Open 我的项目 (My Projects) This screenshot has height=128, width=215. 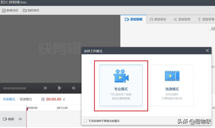[x=31, y=10]
